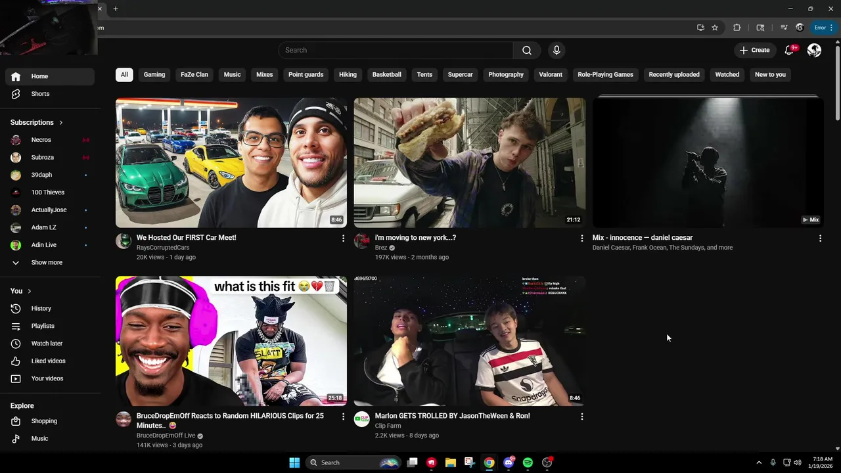
Task: Play the i'm moving to new york thumbnail
Action: pyautogui.click(x=470, y=163)
